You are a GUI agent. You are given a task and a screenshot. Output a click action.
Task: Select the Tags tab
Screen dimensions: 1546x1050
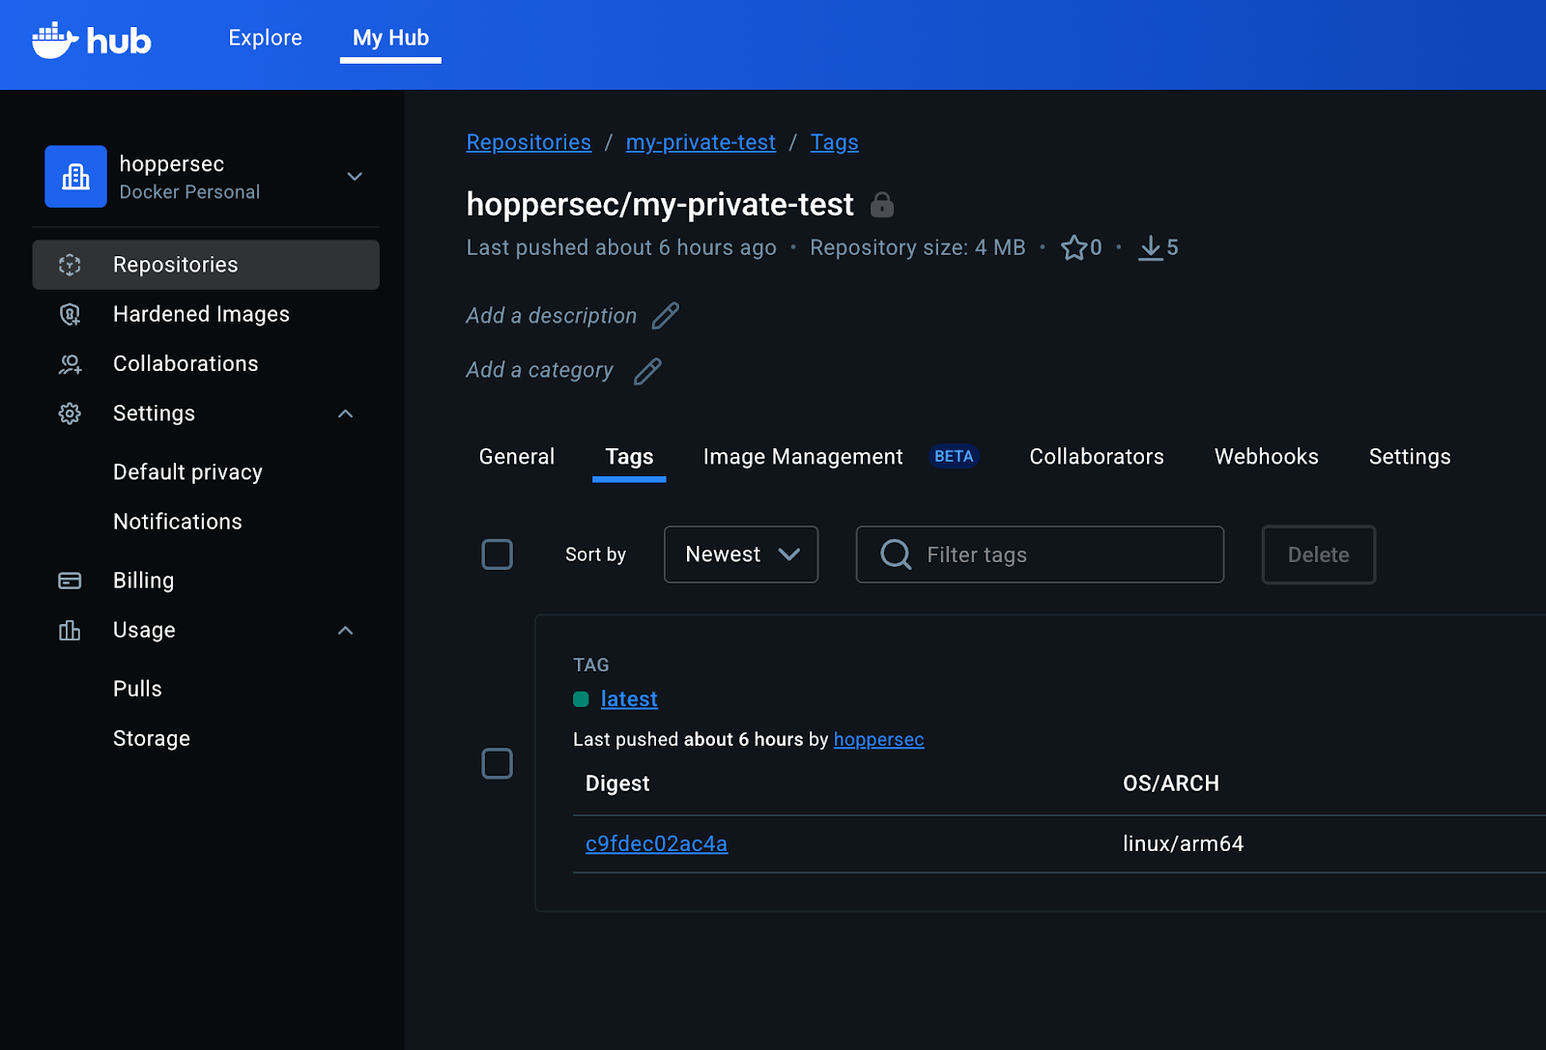click(x=629, y=457)
